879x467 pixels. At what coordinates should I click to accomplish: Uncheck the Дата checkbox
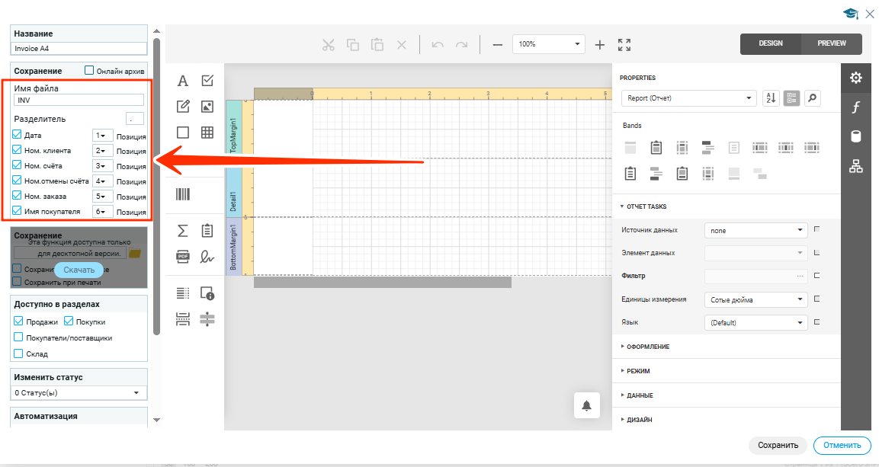click(x=18, y=135)
